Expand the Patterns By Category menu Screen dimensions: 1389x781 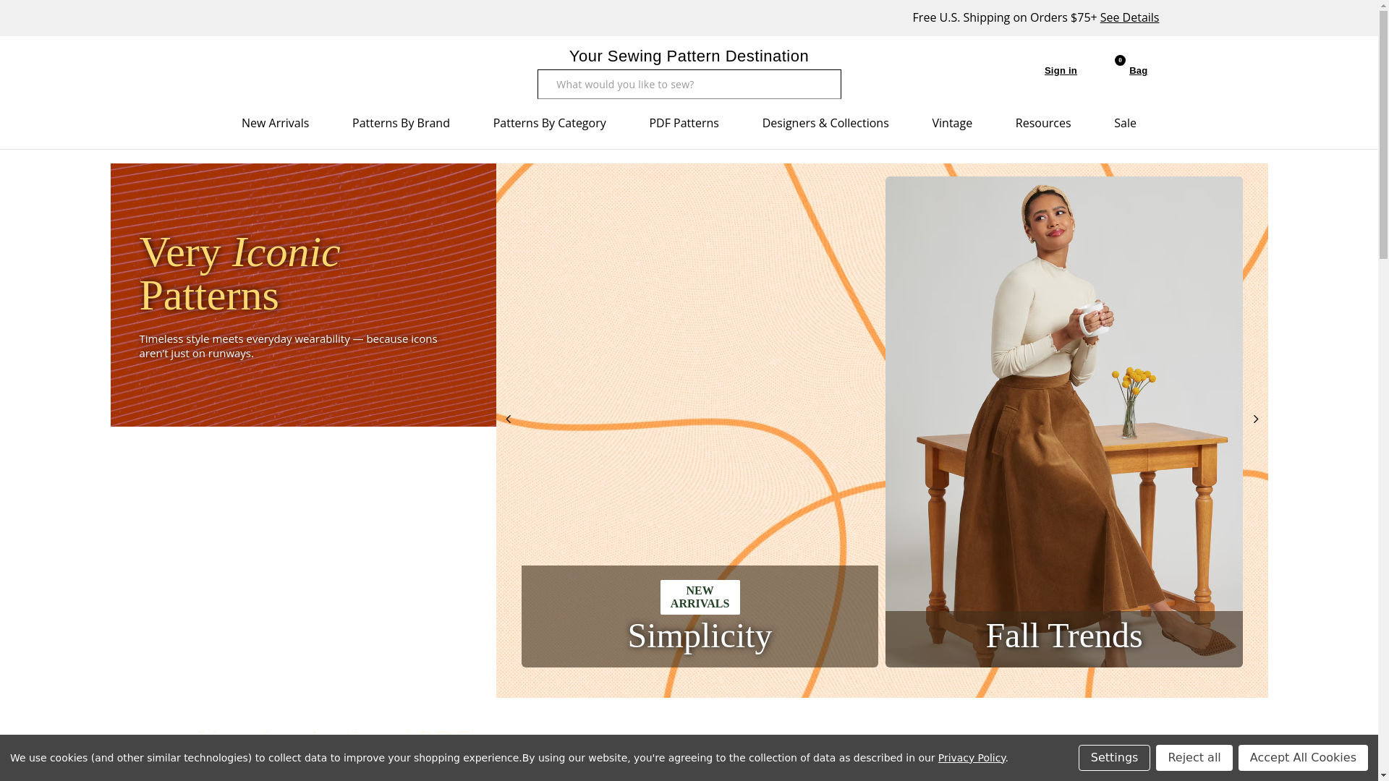point(549,123)
